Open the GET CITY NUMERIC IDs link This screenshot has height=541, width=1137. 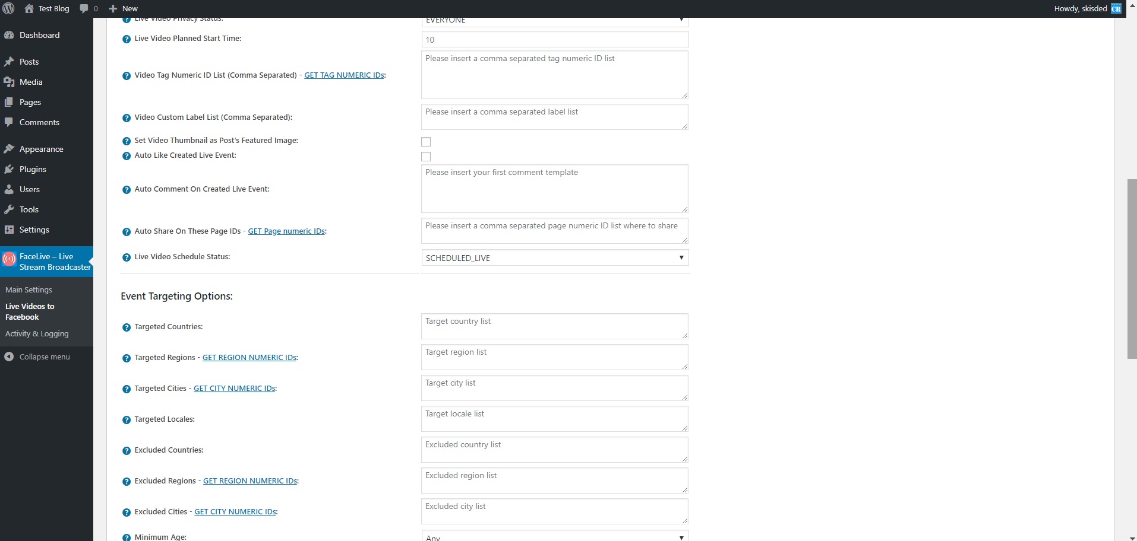[234, 388]
